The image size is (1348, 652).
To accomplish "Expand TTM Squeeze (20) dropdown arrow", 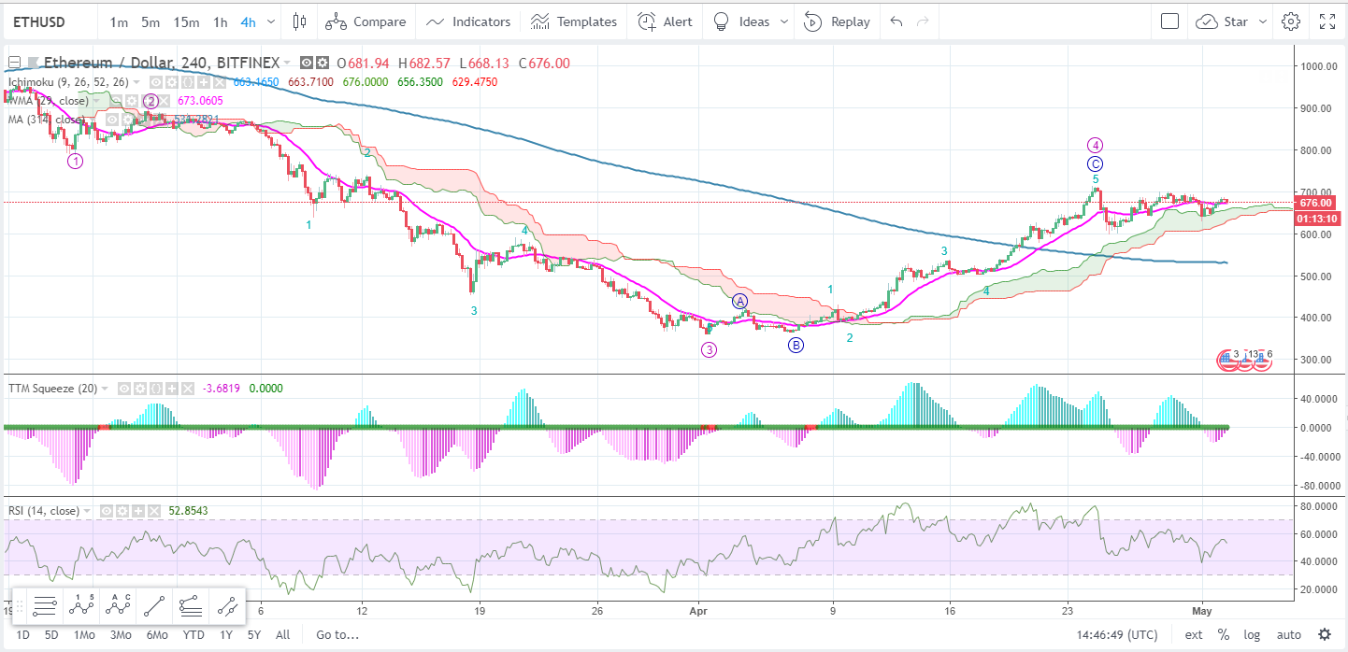I will [x=105, y=389].
